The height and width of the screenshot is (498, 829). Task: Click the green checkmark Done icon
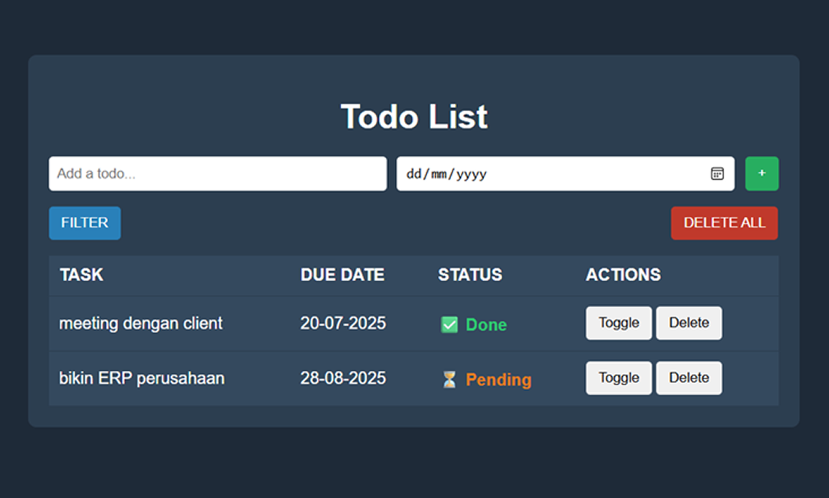449,325
